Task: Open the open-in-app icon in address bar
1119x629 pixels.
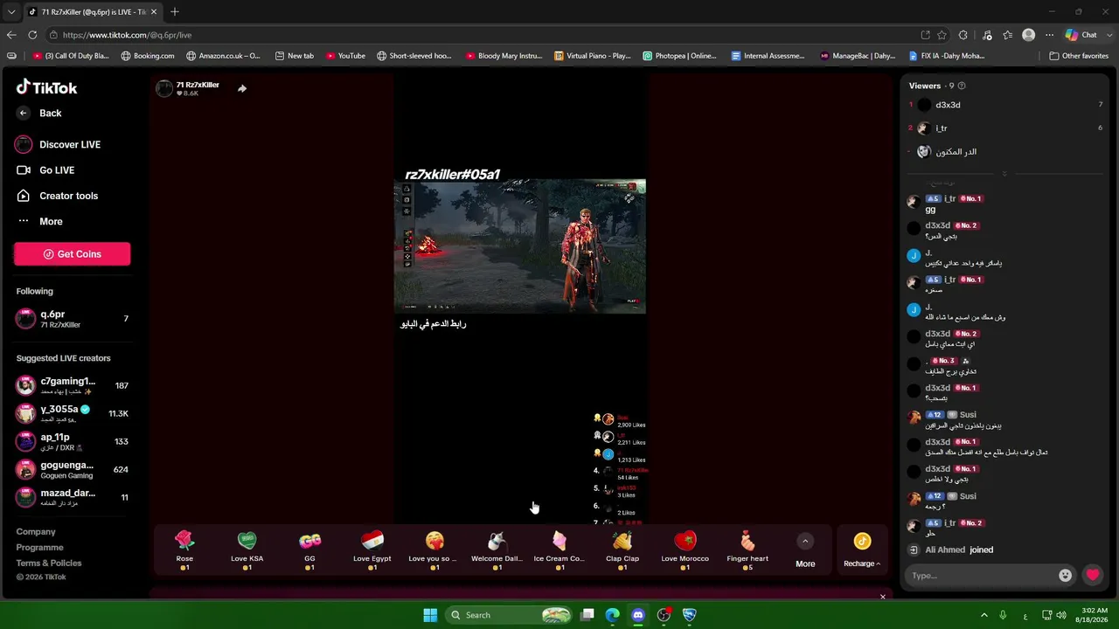Action: tap(926, 35)
